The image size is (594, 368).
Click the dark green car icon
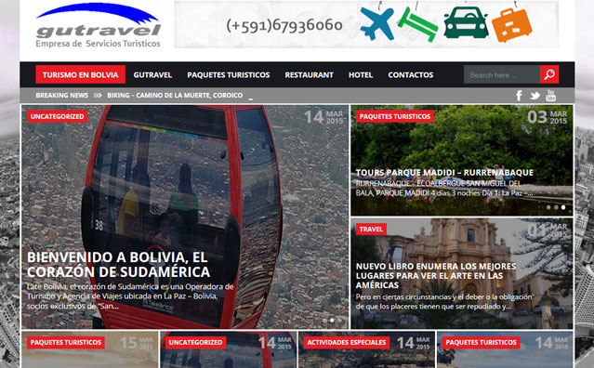(466, 22)
